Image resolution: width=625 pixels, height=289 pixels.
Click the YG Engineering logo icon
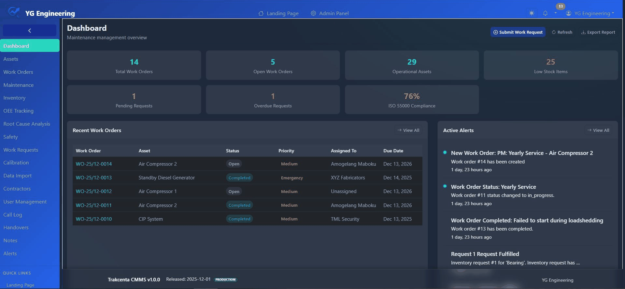coord(14,12)
